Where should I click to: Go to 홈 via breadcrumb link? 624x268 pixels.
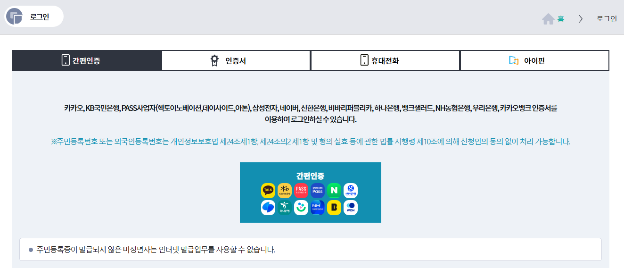tap(561, 19)
